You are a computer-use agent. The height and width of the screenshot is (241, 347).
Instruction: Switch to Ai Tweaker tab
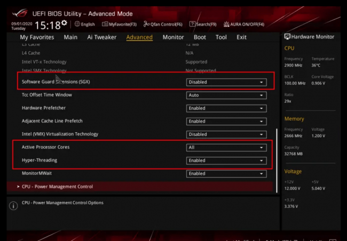(102, 37)
